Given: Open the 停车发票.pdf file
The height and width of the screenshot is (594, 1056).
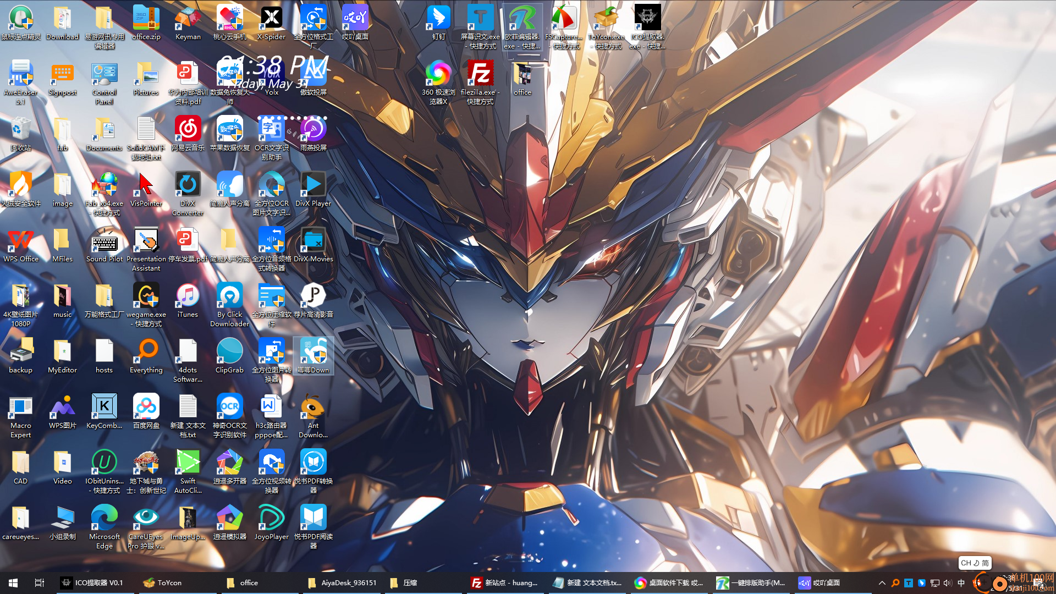Looking at the screenshot, I should coord(188,245).
